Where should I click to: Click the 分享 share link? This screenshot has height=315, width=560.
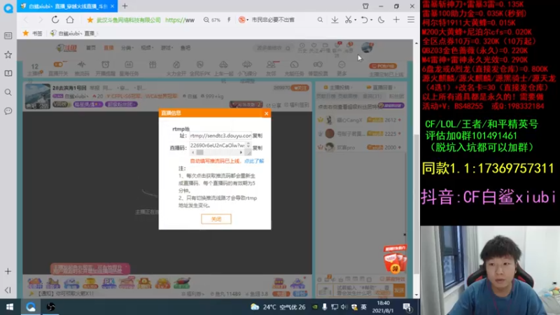[x=274, y=106]
